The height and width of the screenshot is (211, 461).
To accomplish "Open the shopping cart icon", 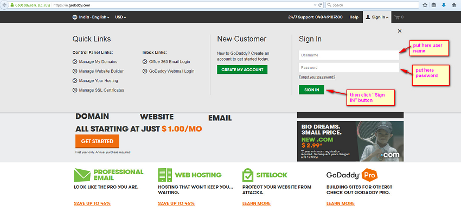I will (397, 17).
